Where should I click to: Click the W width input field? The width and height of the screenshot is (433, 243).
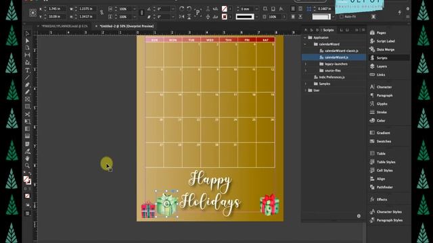[87, 9]
